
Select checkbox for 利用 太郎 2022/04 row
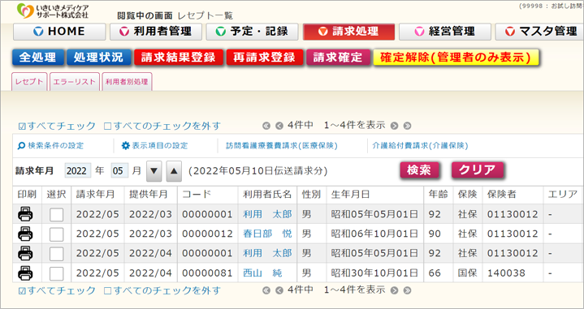(56, 254)
